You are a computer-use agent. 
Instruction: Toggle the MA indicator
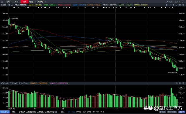click(x=69, y=112)
